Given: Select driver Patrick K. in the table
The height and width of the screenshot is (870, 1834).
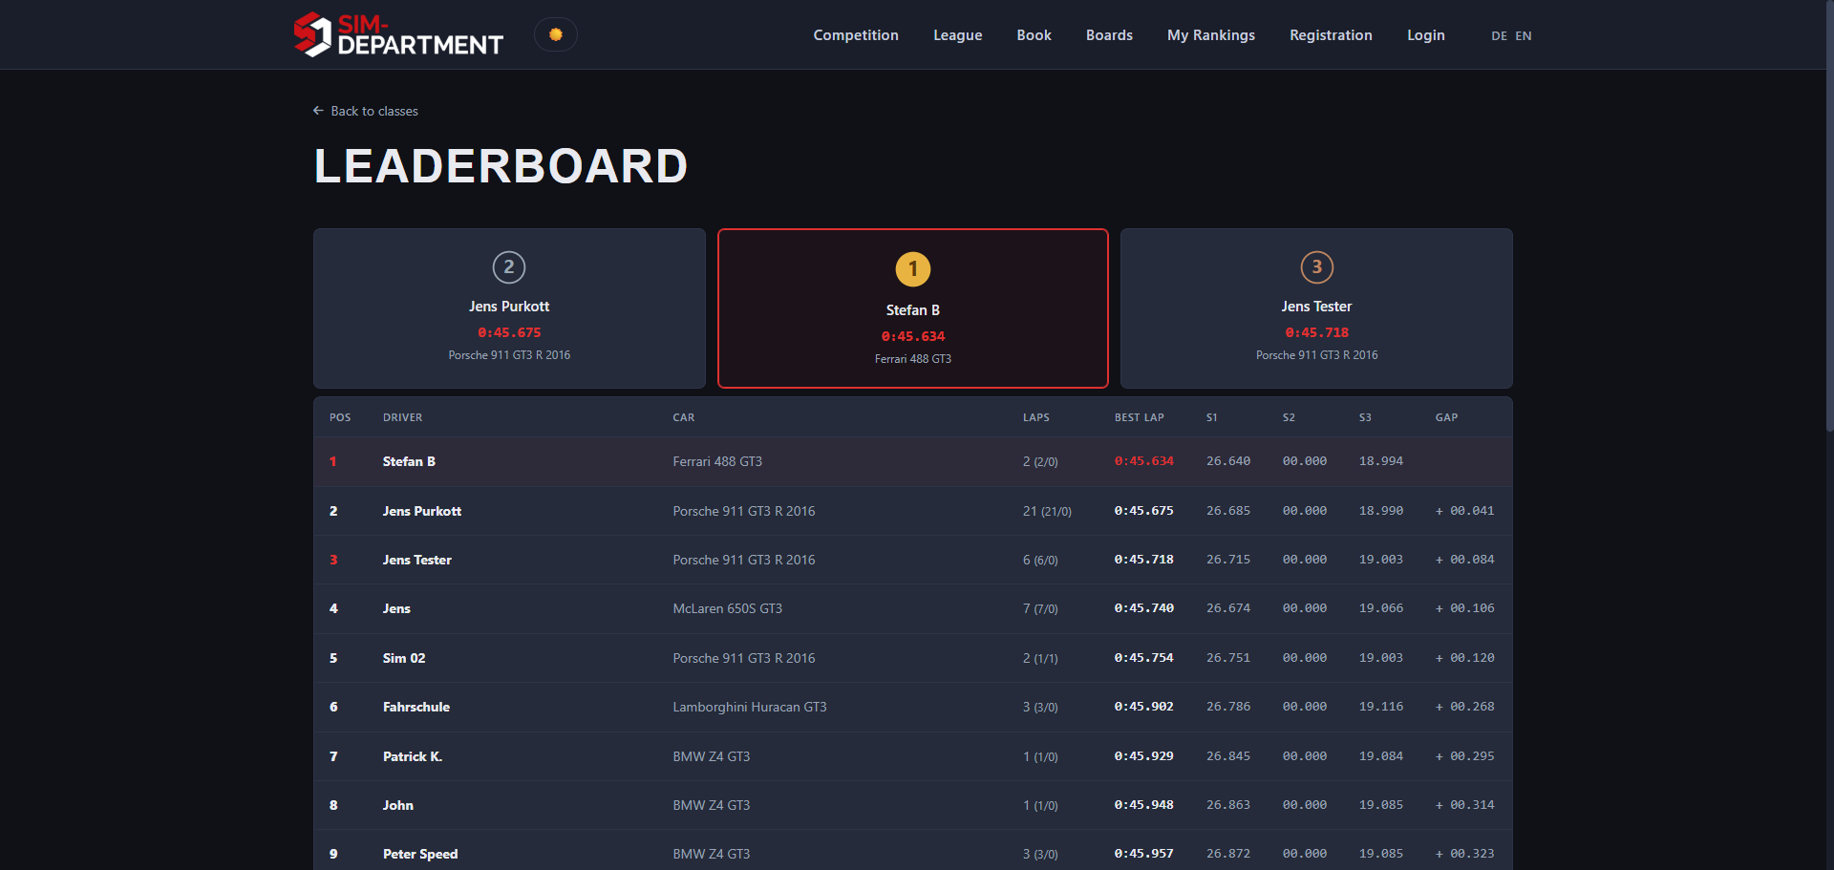Looking at the screenshot, I should click(x=413, y=756).
